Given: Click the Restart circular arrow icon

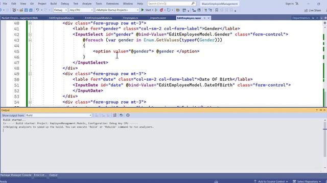Looking at the screenshot, I should pos(169,10).
